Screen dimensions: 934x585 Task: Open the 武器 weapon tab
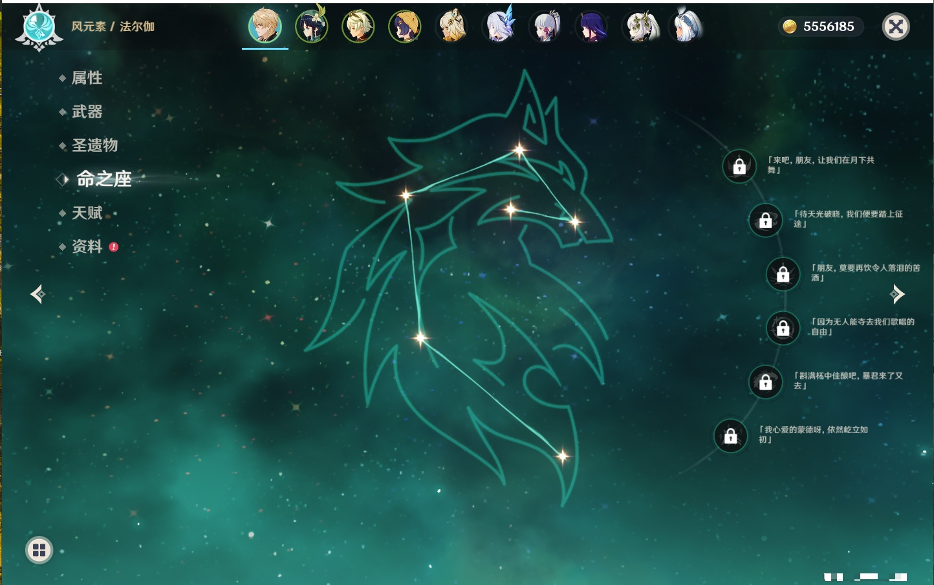87,112
